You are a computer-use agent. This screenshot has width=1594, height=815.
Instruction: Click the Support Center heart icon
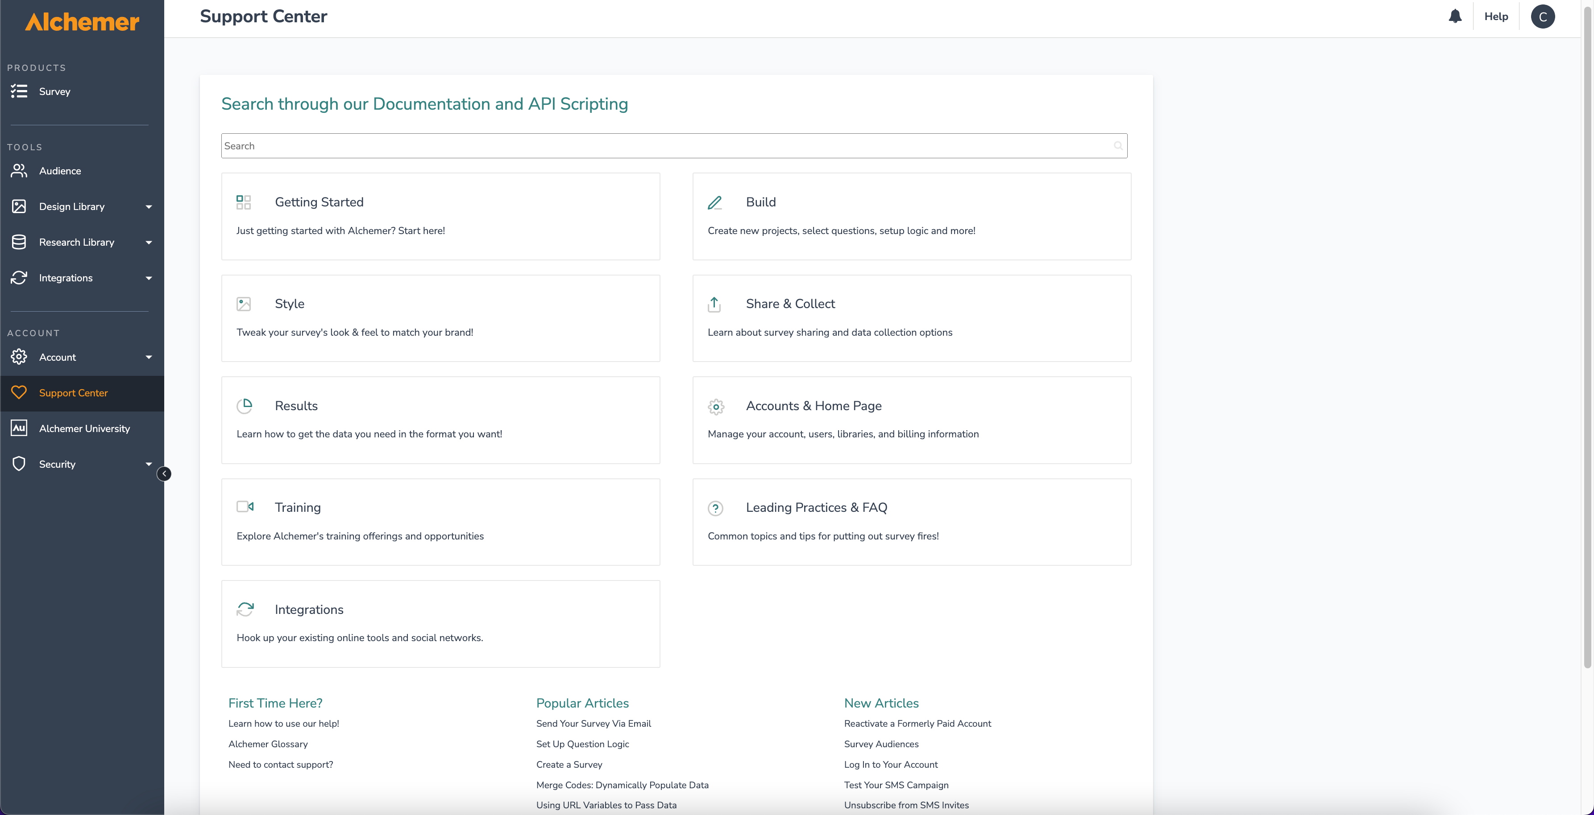tap(19, 393)
